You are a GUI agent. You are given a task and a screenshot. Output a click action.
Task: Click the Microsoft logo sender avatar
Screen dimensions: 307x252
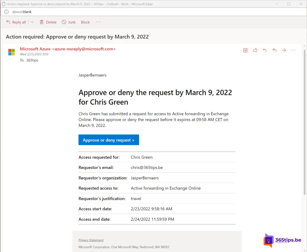click(12, 52)
